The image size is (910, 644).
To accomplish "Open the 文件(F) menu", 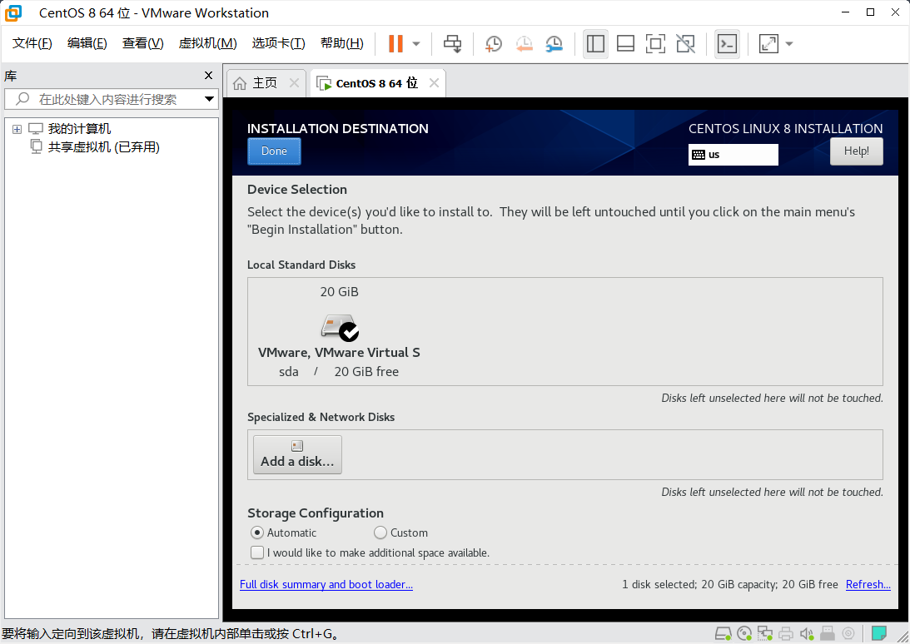I will click(32, 43).
